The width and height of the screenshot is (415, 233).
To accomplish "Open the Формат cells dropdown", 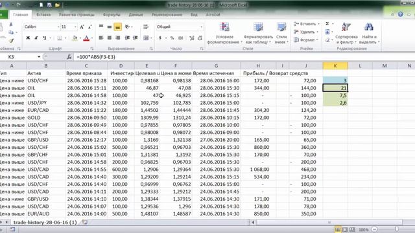I will 305,40.
